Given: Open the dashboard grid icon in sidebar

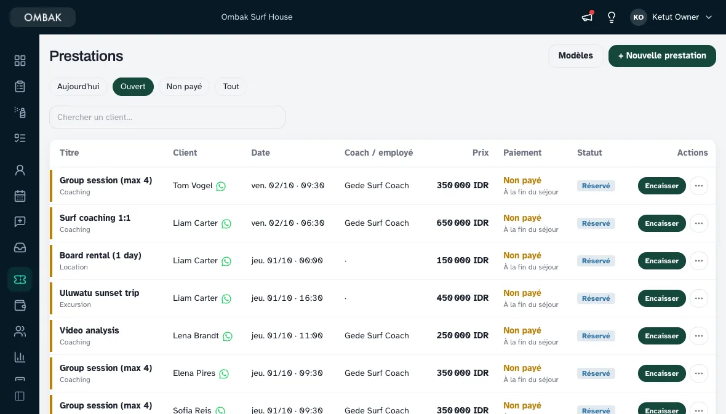Looking at the screenshot, I should (20, 61).
